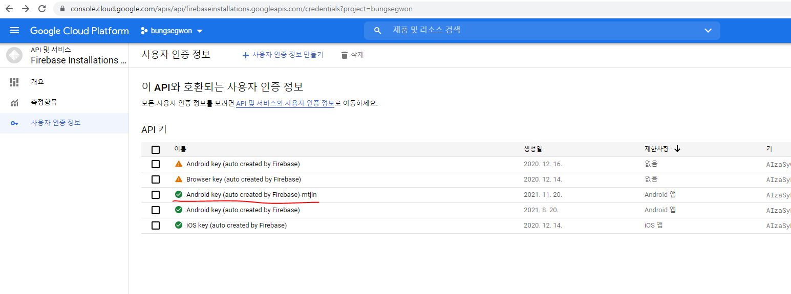
Task: Click the 측정항목 chart icon
Action: pyautogui.click(x=14, y=103)
